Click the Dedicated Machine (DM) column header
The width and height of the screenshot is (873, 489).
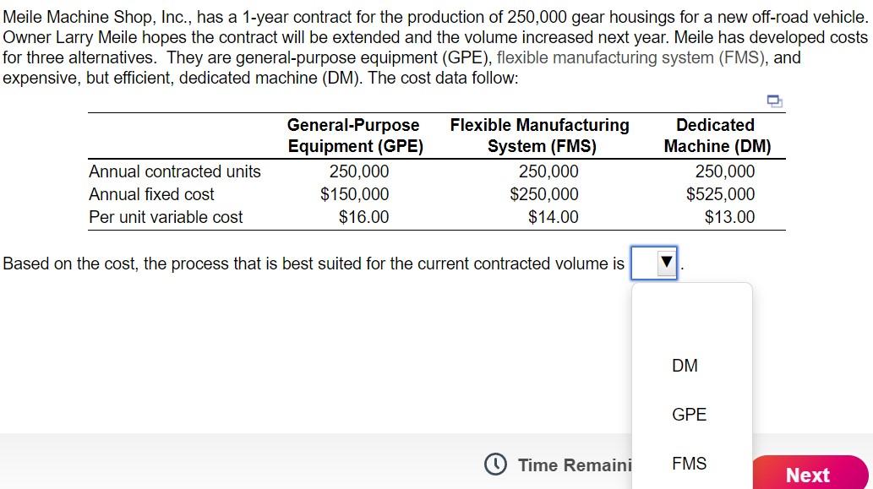pos(716,135)
